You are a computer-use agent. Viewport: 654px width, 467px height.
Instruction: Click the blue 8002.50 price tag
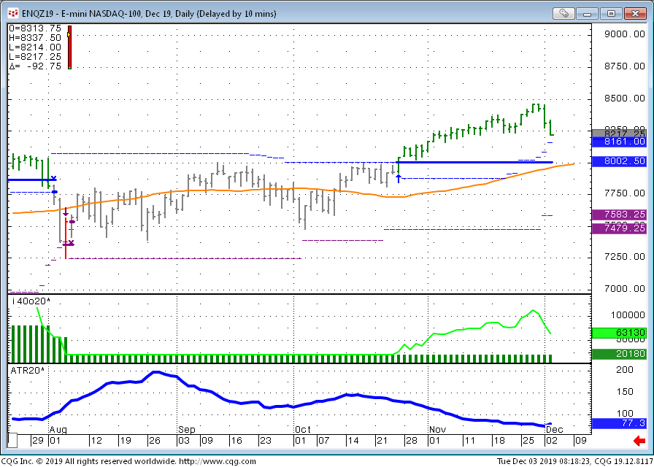click(x=619, y=161)
